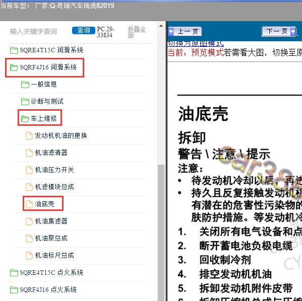Click the tree panel scroll-up arrow

click(161, 26)
